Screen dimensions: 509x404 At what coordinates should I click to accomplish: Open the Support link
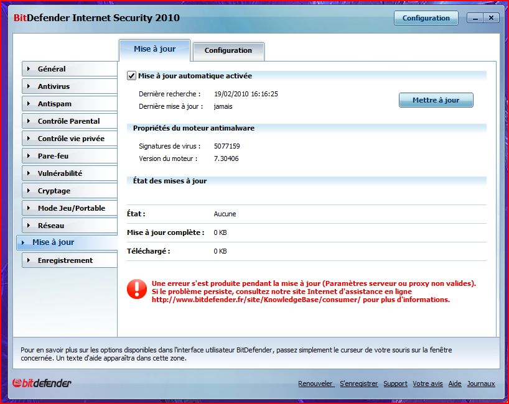pyautogui.click(x=395, y=383)
